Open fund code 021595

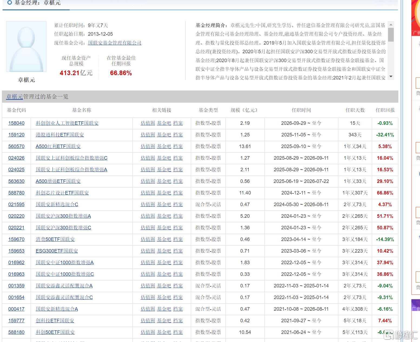(x=16, y=204)
